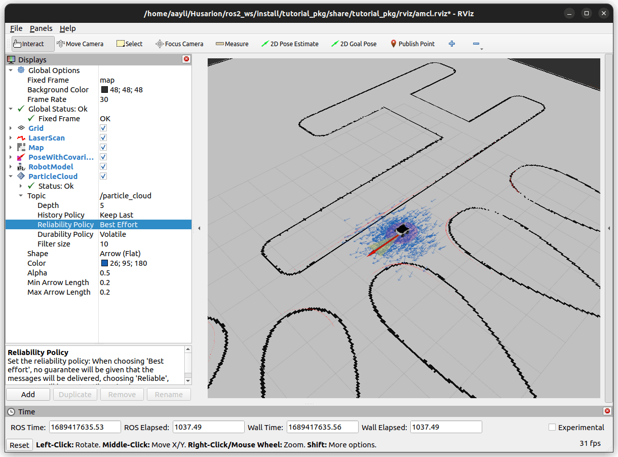This screenshot has height=457, width=618.
Task: Close the Time panel
Action: click(607, 411)
